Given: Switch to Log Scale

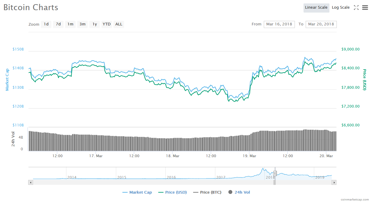Looking at the screenshot, I should click(341, 7).
